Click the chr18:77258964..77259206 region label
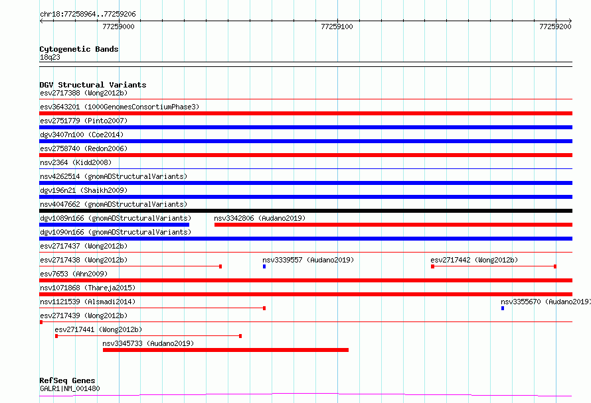 [x=88, y=14]
